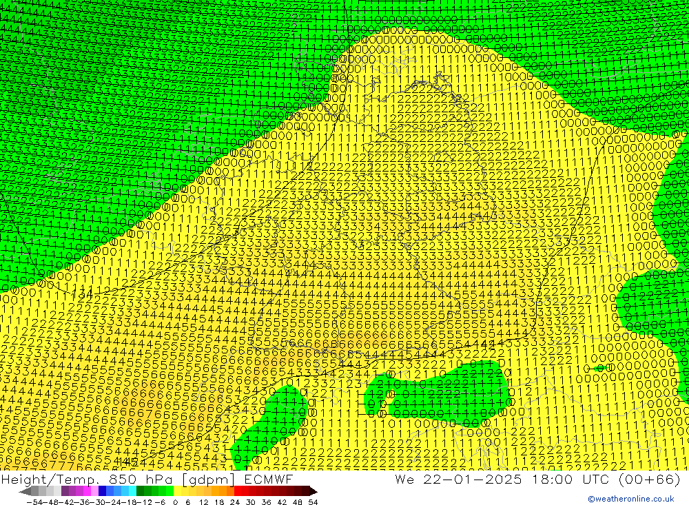Click the ©weatheronline.co.uk credit link
This screenshot has height=505, width=689.
(630, 499)
